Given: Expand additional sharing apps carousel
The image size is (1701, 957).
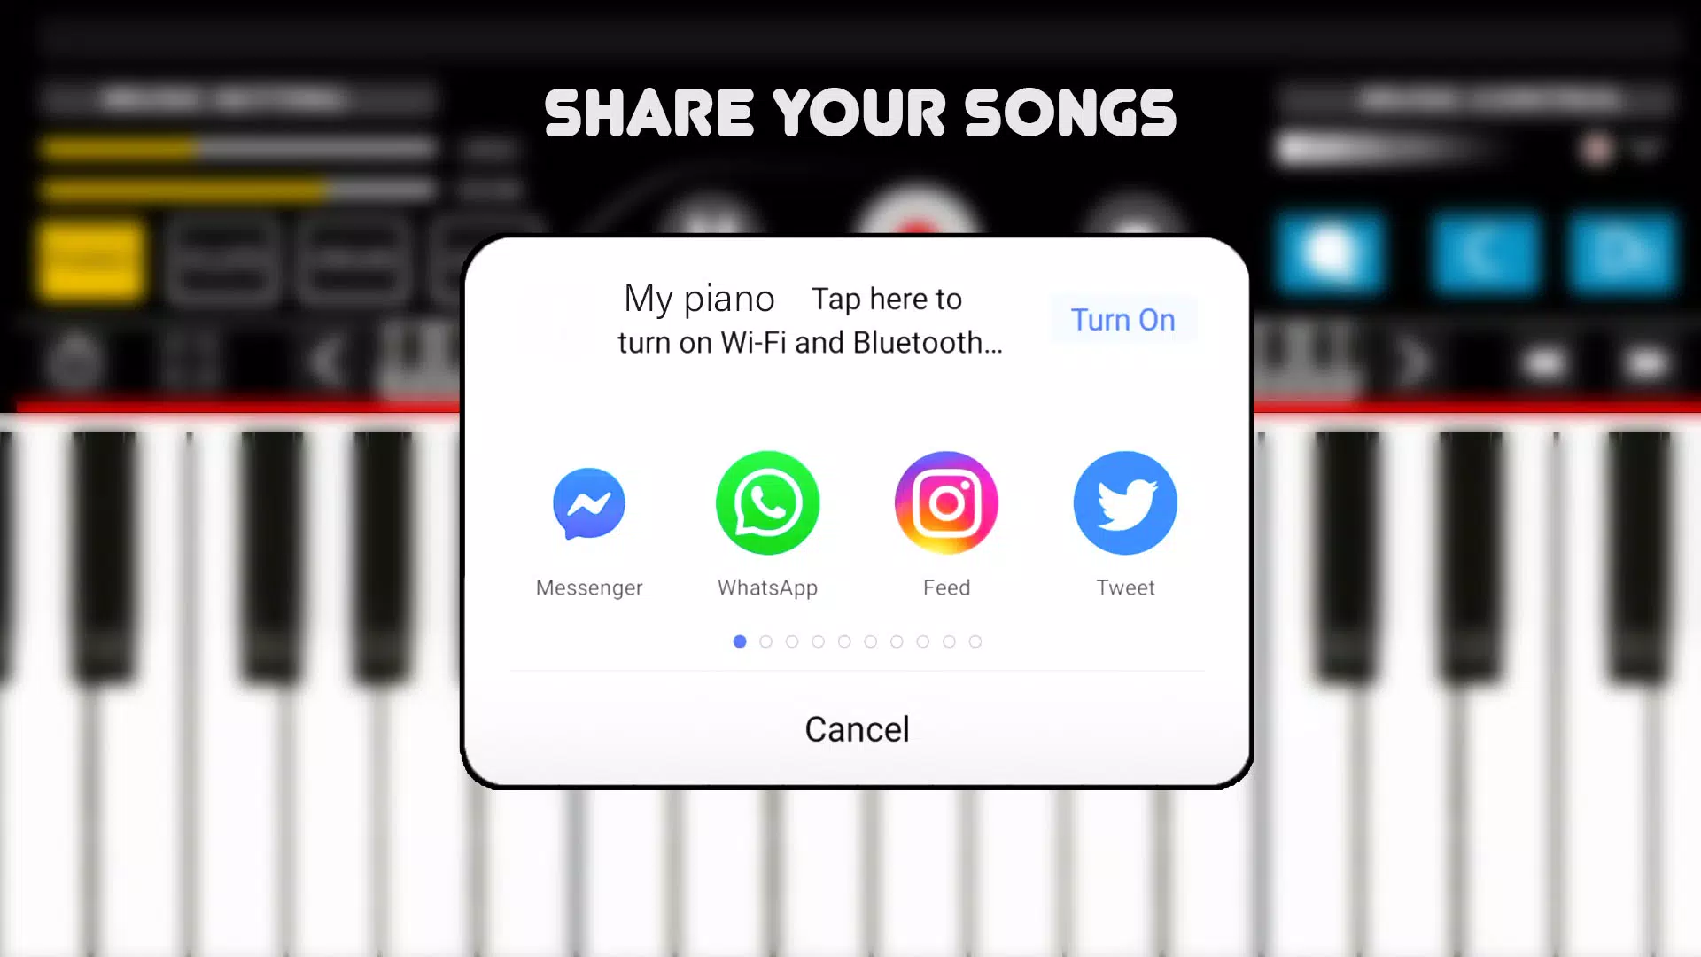Looking at the screenshot, I should click(x=765, y=642).
